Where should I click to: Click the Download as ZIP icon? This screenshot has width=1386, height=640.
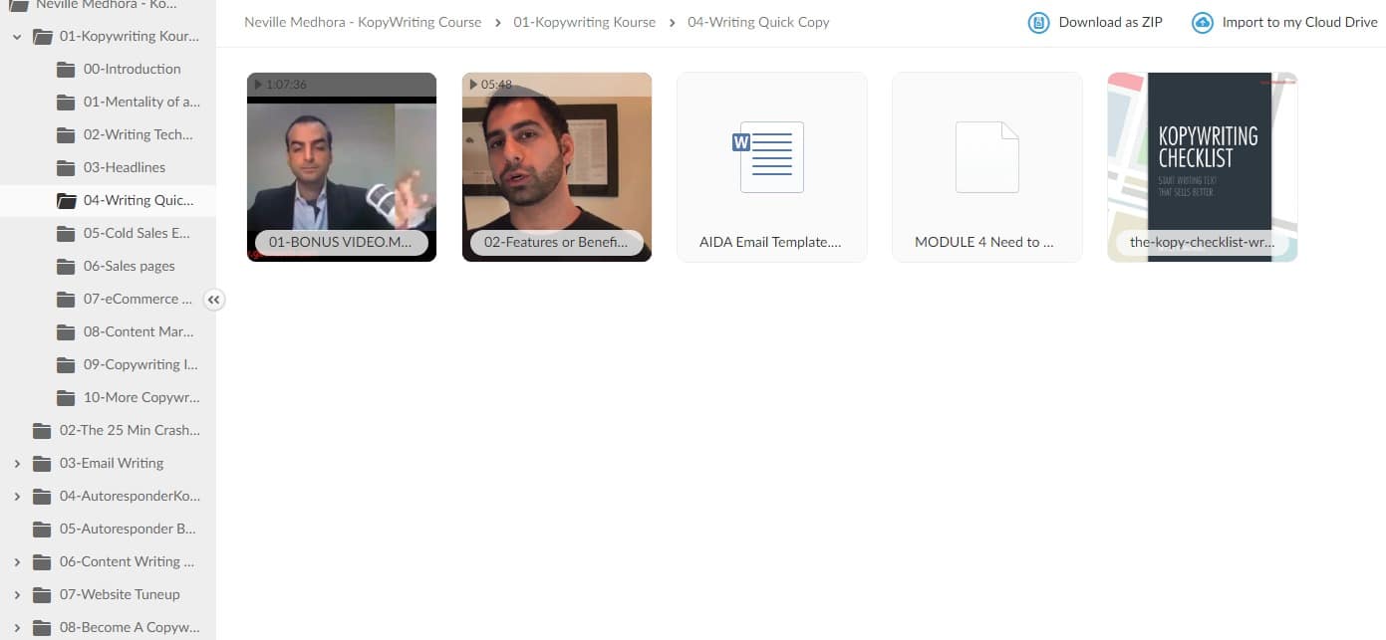[1038, 22]
